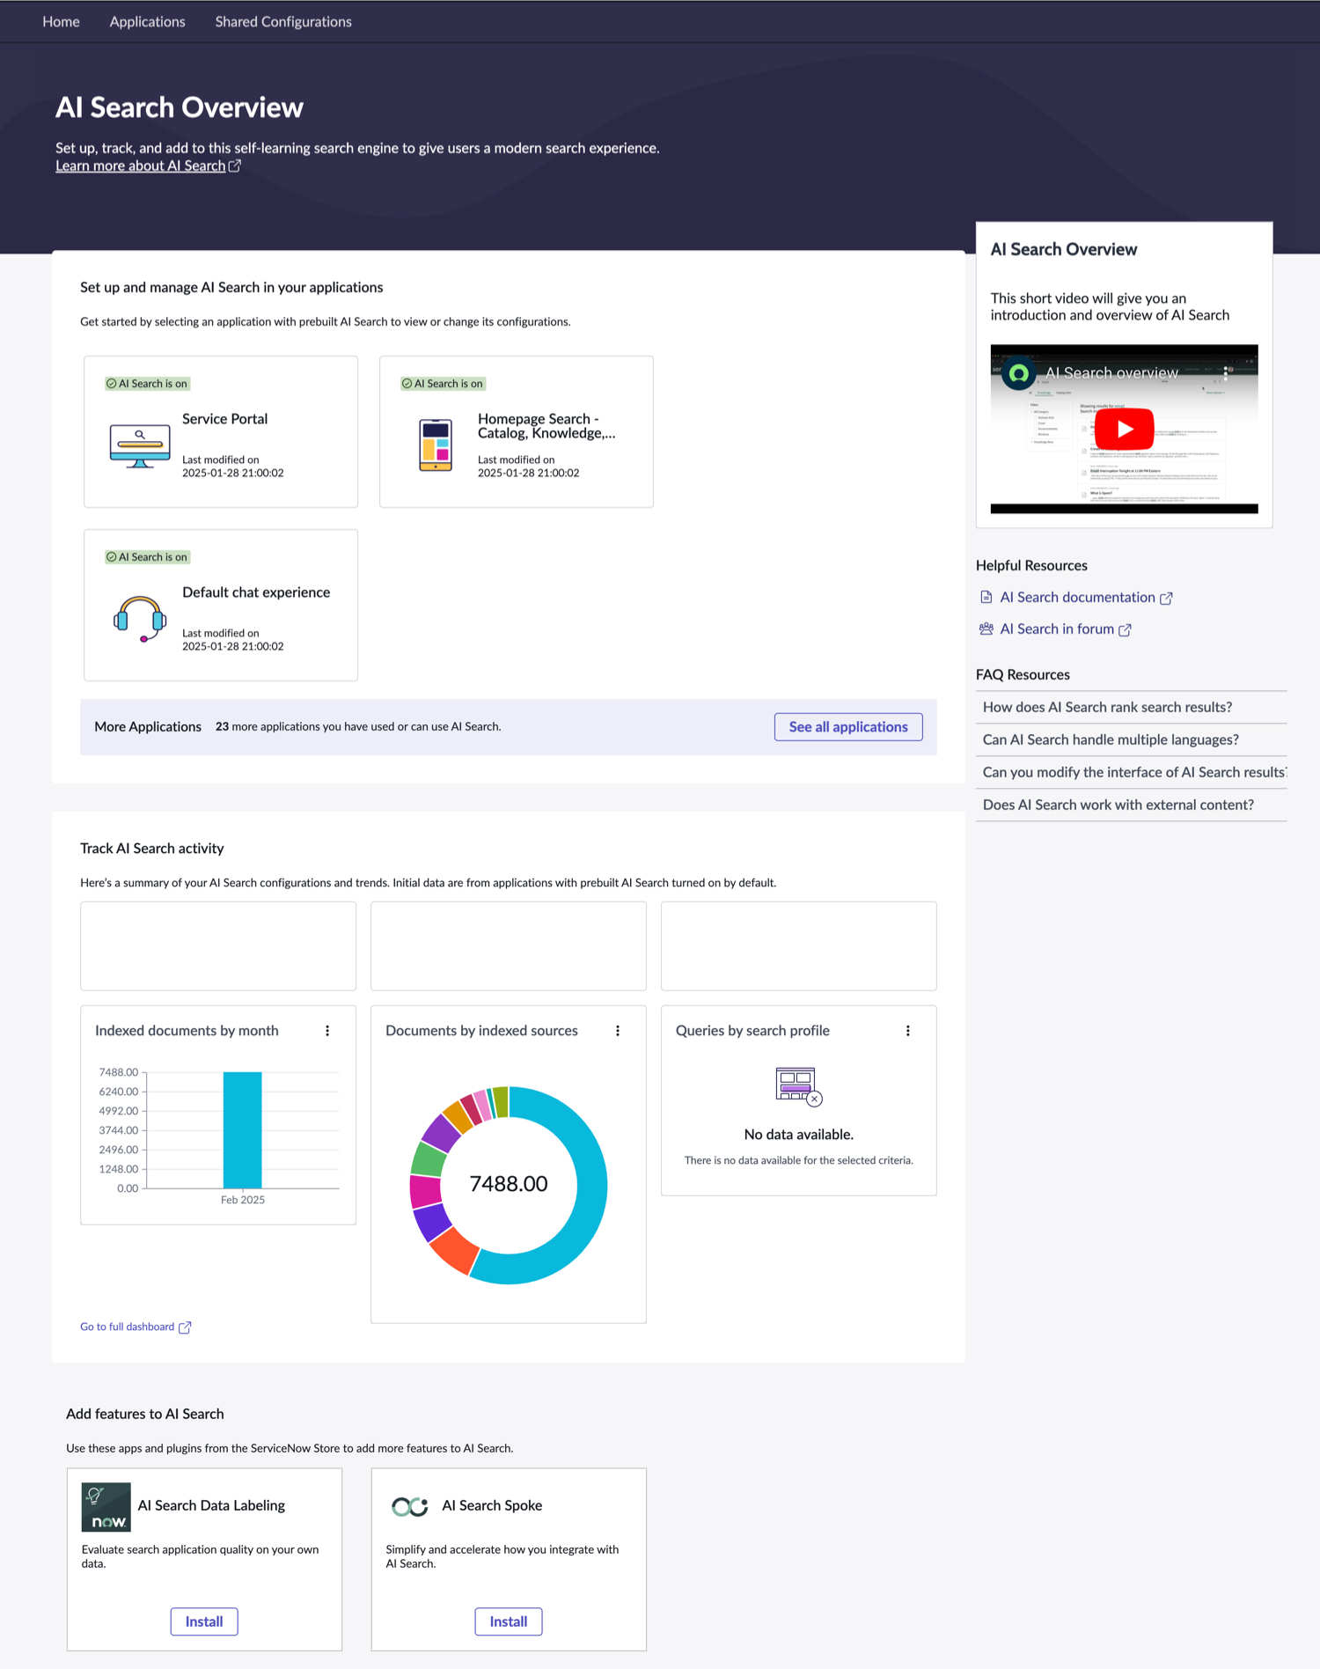
Task: Expand FAQ Can AI Search handle multiple languages
Action: [x=1131, y=739]
